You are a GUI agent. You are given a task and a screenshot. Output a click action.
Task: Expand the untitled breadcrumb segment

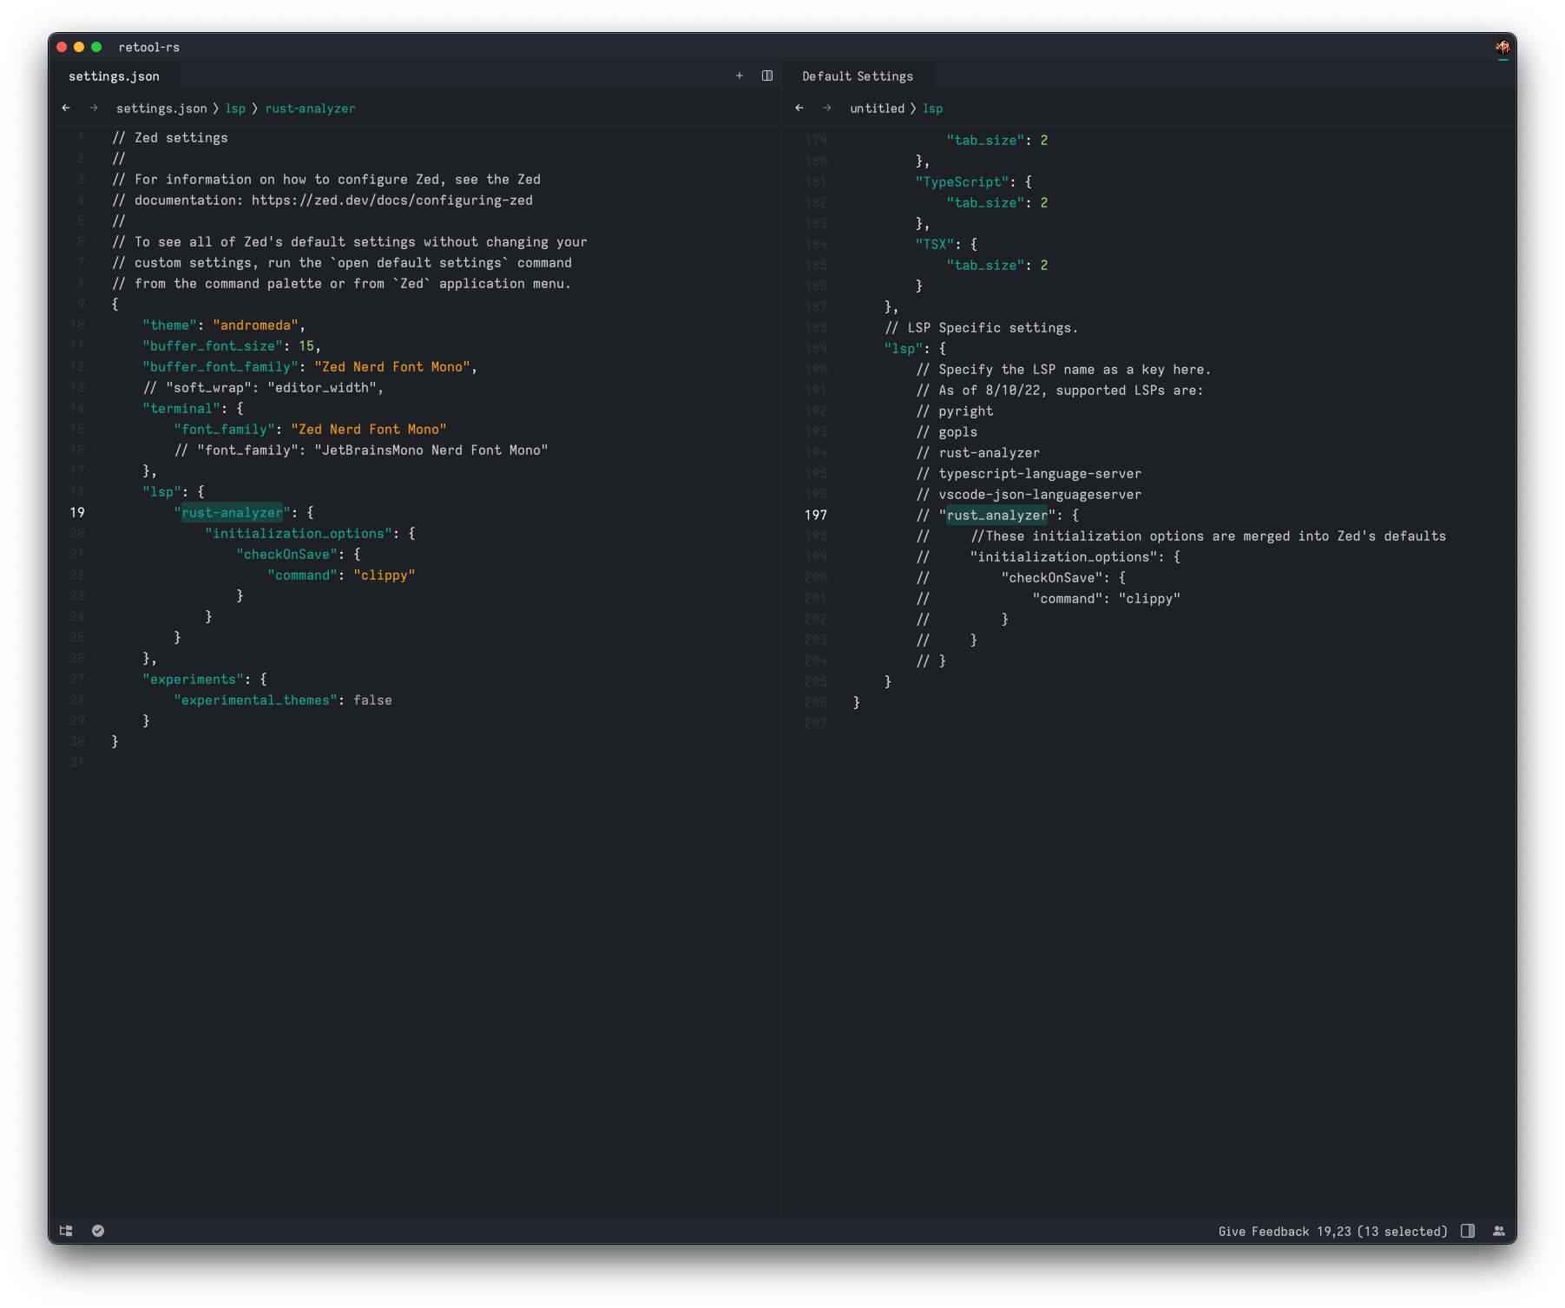tap(878, 108)
